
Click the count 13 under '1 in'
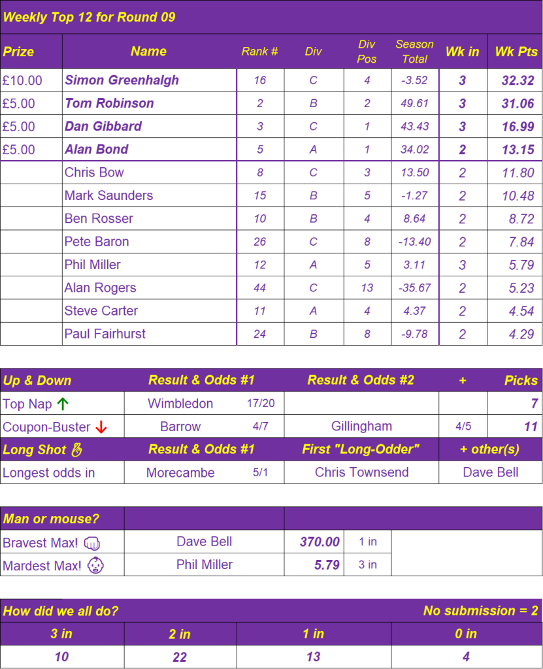314,657
